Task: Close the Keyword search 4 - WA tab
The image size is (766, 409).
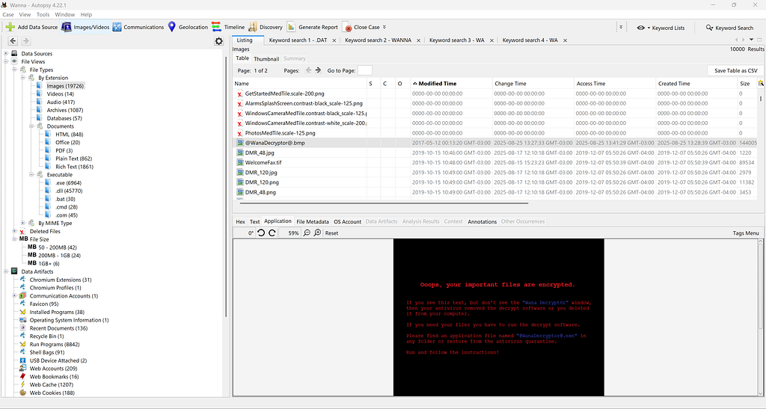Action: [565, 40]
